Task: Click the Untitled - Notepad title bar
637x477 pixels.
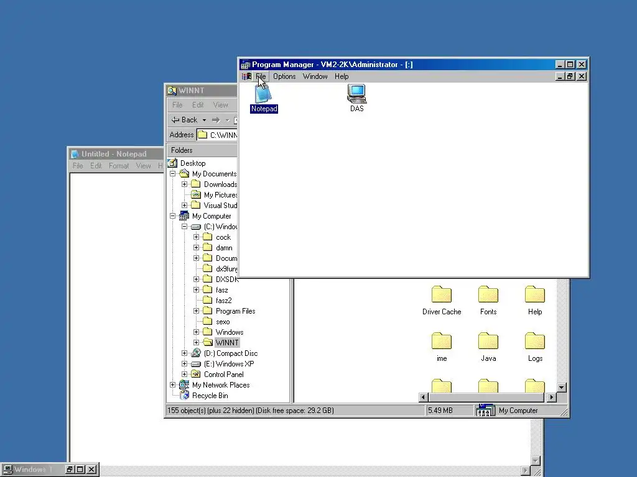Action: coord(116,154)
